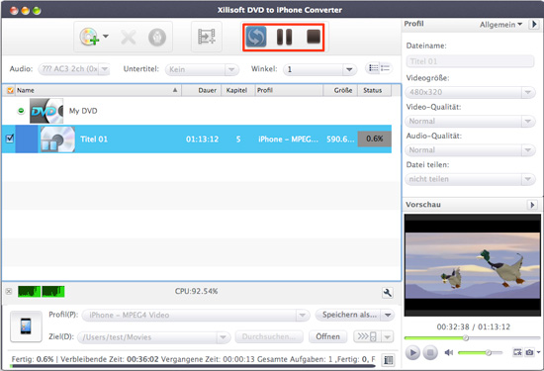Stop the preview playback

click(x=430, y=353)
